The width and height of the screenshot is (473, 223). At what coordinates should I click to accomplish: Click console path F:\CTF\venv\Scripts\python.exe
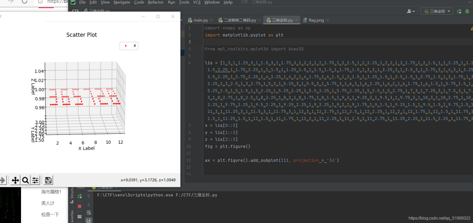(x=135, y=195)
